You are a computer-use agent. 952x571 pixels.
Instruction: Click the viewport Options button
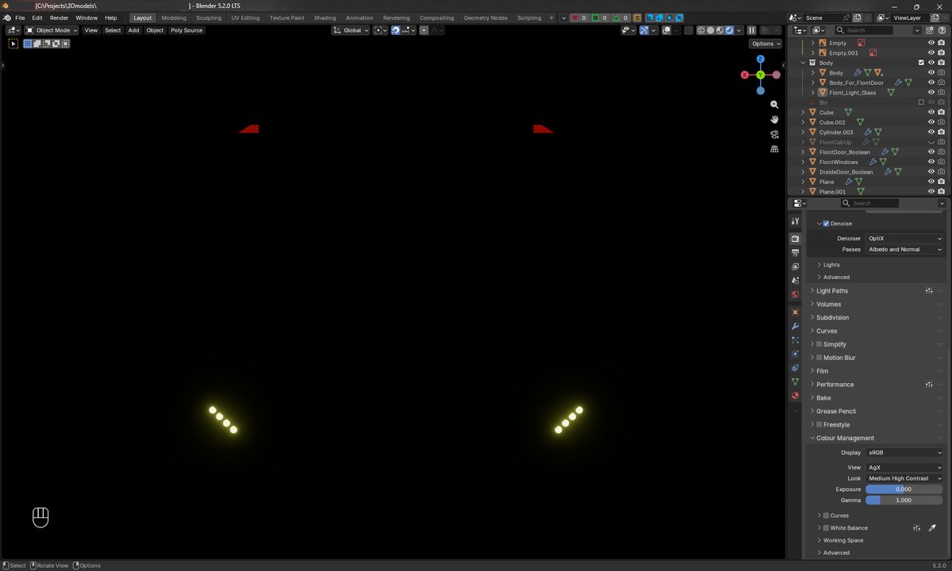[x=766, y=44]
